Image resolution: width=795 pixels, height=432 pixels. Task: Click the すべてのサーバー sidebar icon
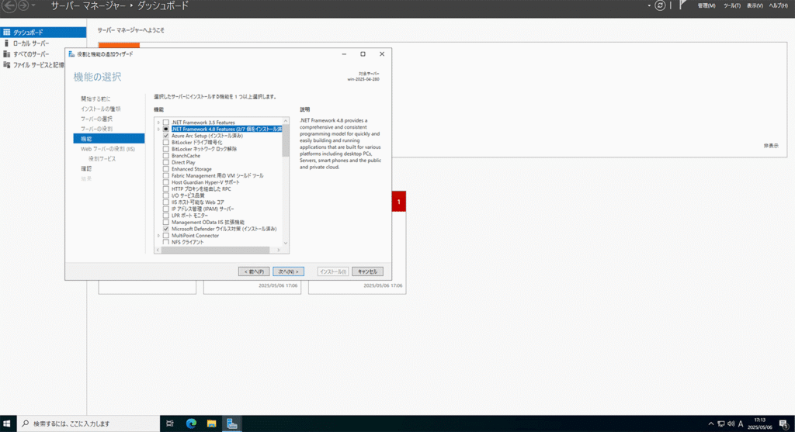(x=6, y=54)
